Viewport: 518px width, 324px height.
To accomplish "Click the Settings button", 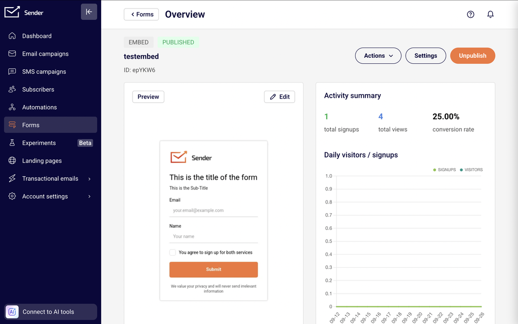I will click(x=425, y=56).
